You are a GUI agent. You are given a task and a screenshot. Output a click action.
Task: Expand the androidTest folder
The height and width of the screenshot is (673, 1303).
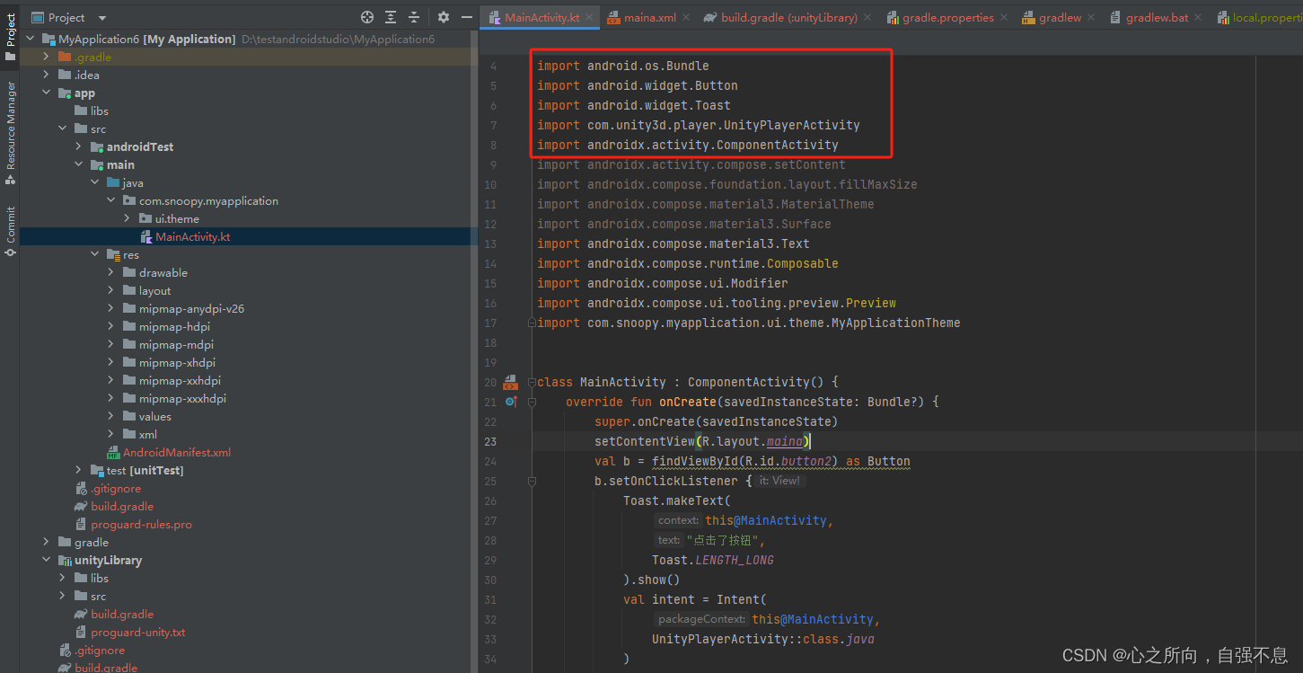[79, 146]
